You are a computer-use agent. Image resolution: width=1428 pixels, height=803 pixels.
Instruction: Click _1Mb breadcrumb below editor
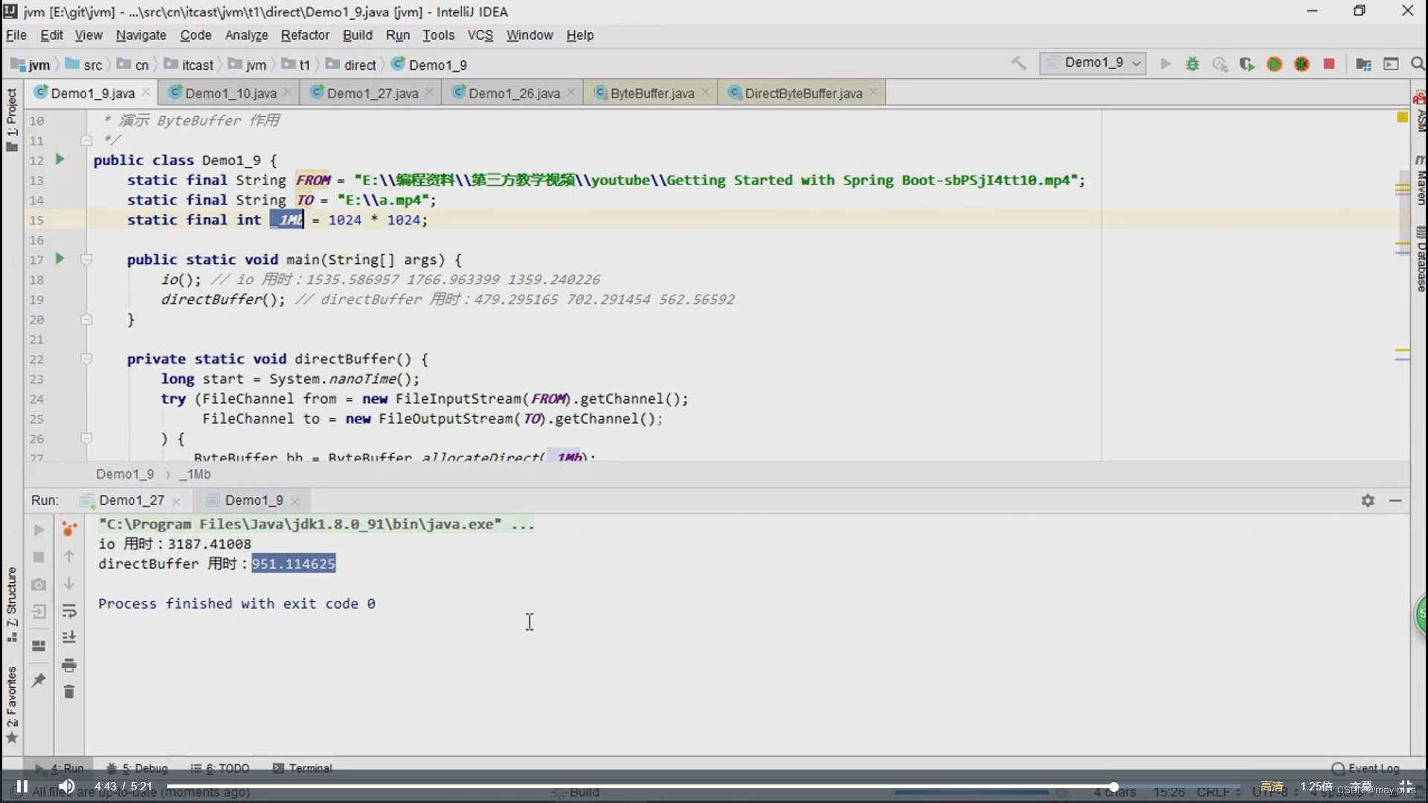point(194,474)
